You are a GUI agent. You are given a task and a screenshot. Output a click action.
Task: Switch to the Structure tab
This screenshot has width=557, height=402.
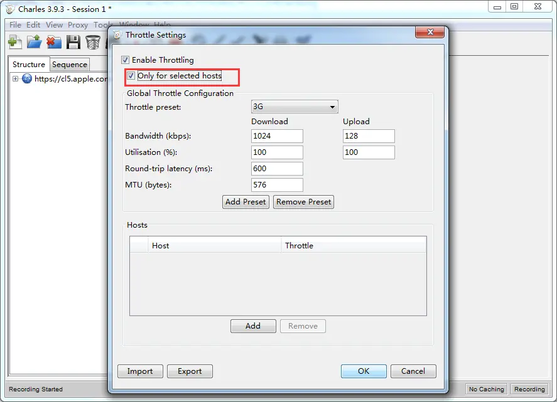29,64
